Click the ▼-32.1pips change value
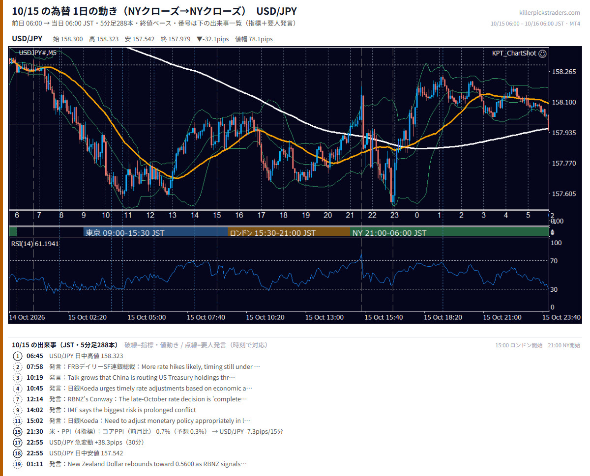The image size is (590, 476). (x=212, y=39)
